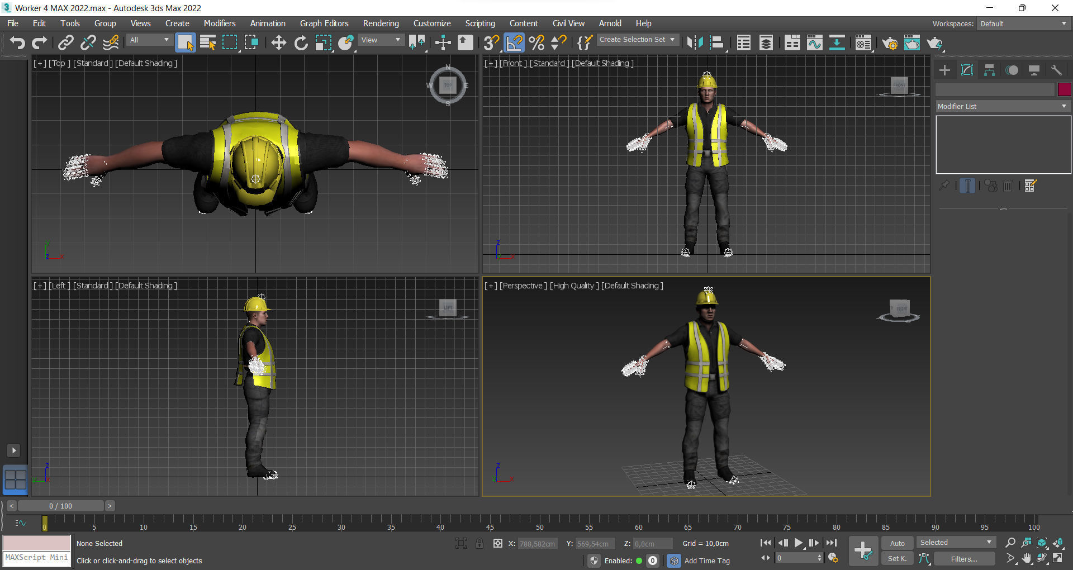This screenshot has width=1073, height=570.
Task: Activate the Select Object tool
Action: 185,42
